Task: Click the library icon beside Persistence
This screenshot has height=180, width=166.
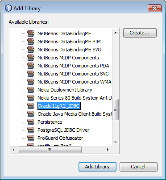Action: [31, 122]
